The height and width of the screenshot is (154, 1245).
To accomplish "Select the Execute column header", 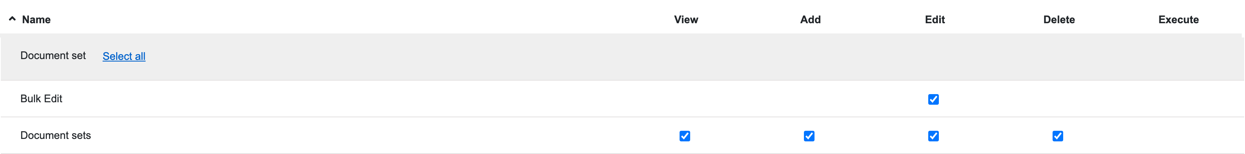I will coord(1178,20).
